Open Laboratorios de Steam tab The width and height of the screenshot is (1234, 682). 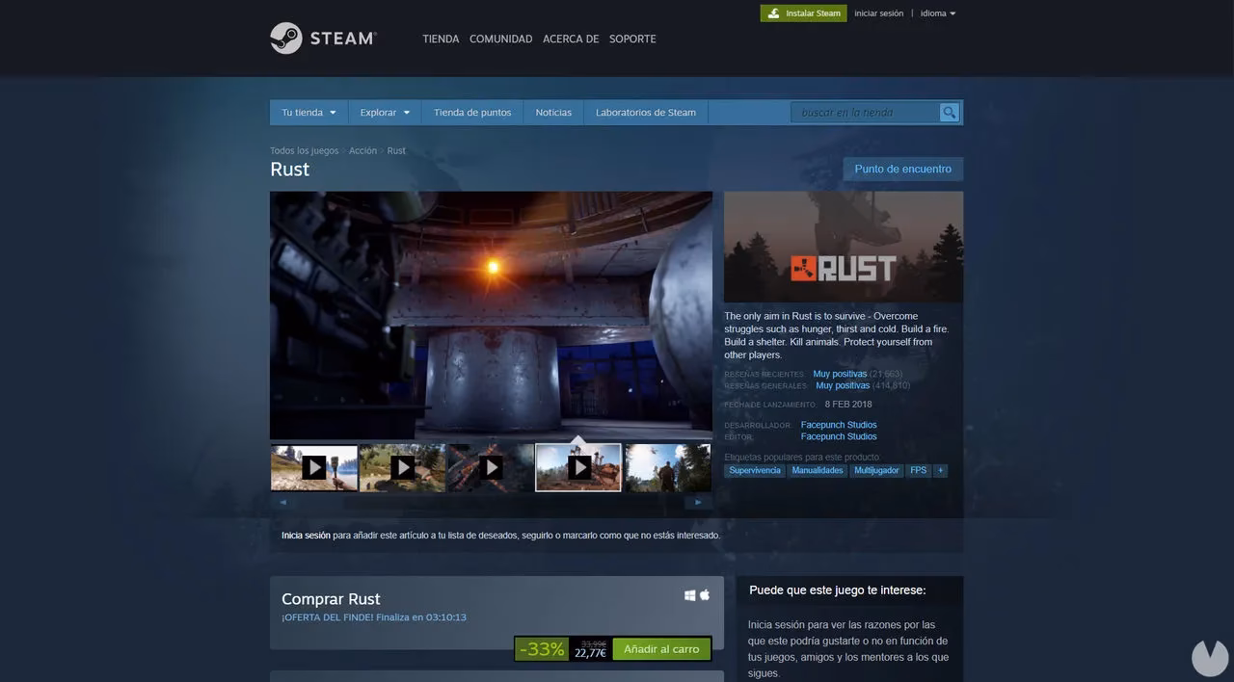click(646, 113)
